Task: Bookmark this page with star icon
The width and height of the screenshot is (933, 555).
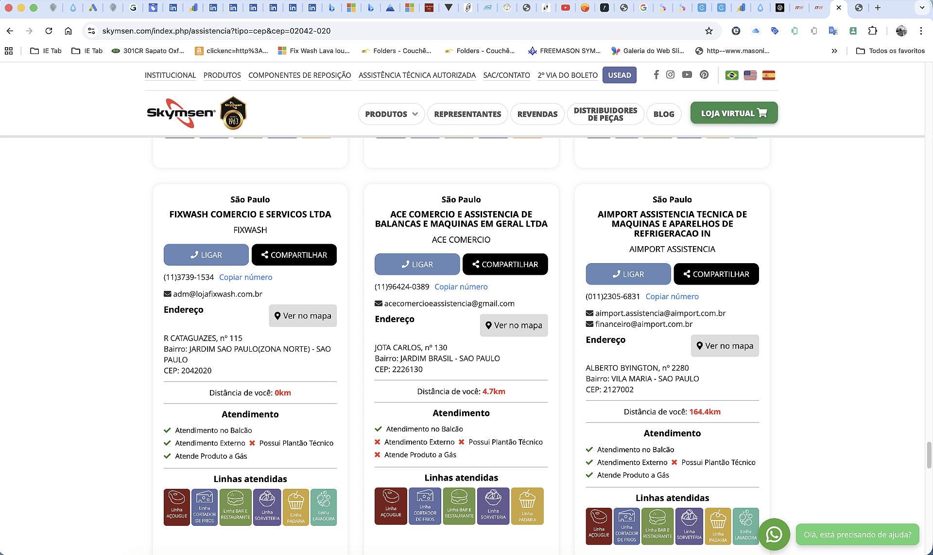Action: (x=709, y=31)
